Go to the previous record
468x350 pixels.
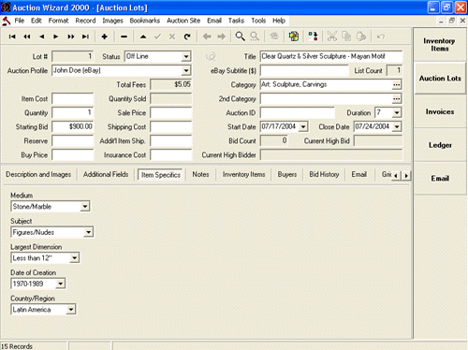point(41,36)
